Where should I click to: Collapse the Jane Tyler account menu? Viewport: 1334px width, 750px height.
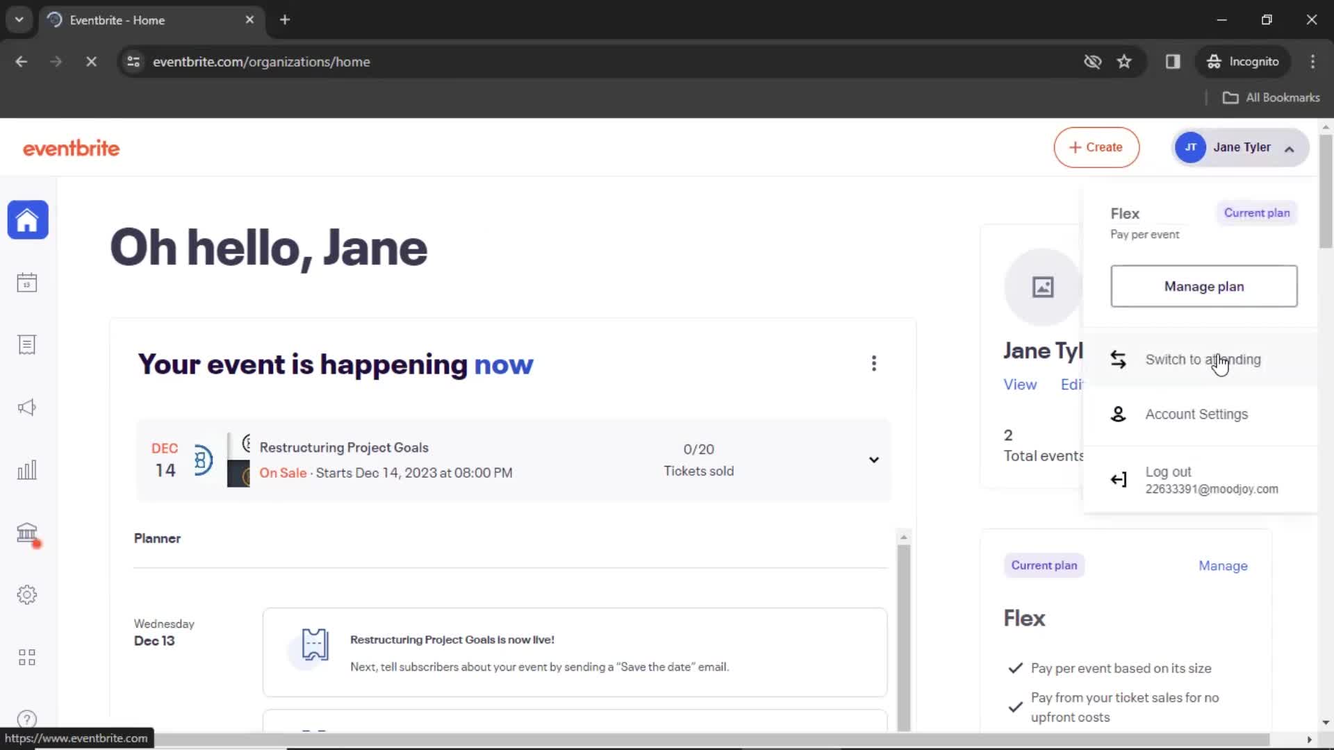pos(1240,147)
